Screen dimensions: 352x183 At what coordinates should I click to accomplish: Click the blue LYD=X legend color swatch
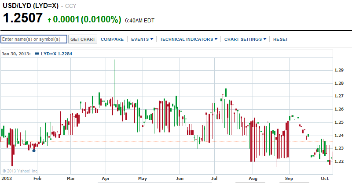click(x=37, y=54)
